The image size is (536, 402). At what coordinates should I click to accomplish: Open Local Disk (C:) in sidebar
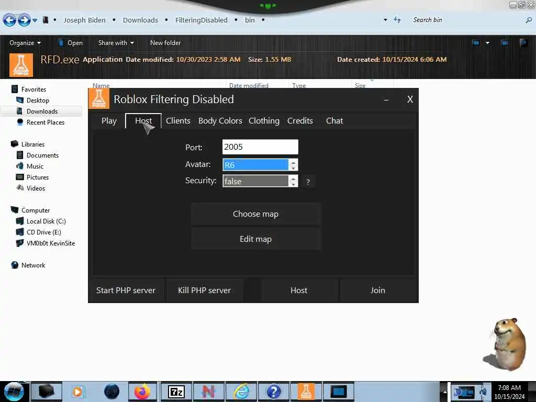coord(46,221)
